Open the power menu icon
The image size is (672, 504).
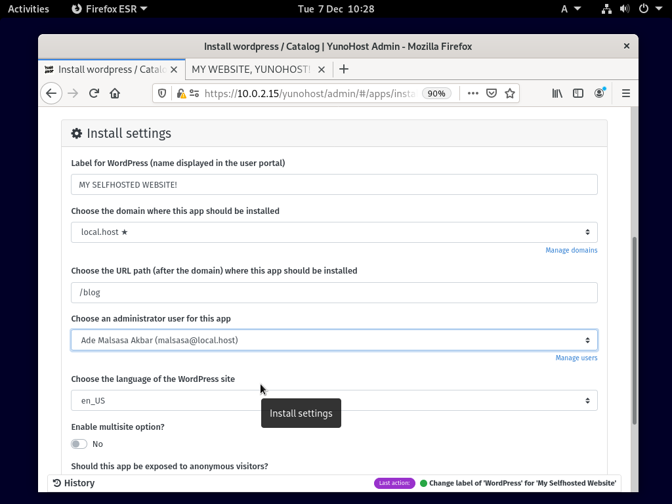pyautogui.click(x=644, y=9)
